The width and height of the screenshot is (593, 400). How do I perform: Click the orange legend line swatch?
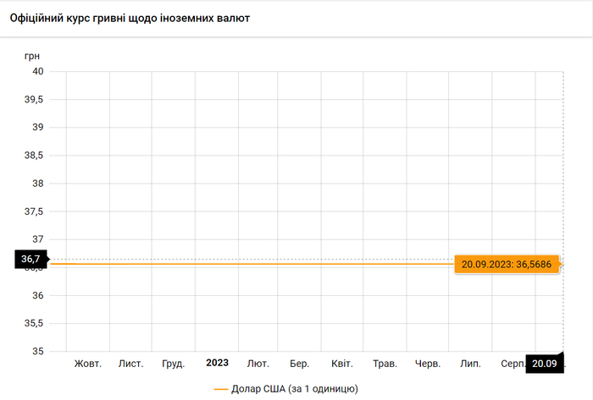coord(221,388)
